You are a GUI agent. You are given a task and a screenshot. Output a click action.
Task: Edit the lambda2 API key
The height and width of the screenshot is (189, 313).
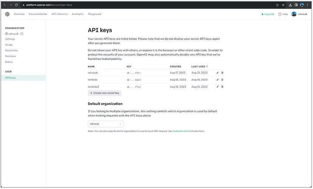click(218, 87)
